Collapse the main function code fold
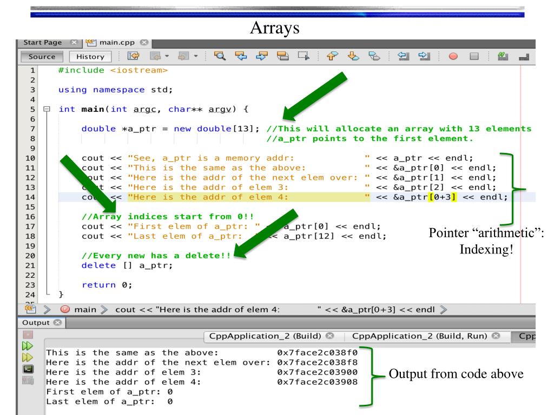The width and height of the screenshot is (554, 415). pos(47,109)
